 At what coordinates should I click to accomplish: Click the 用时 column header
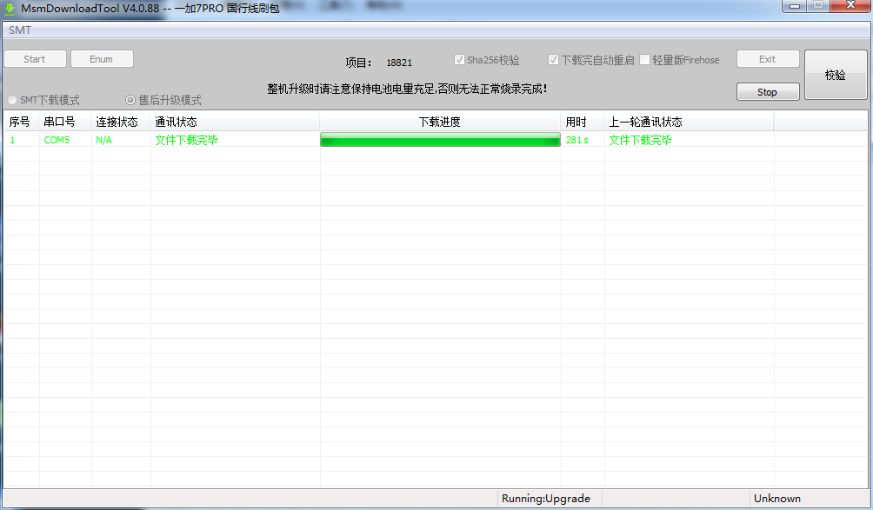576,123
